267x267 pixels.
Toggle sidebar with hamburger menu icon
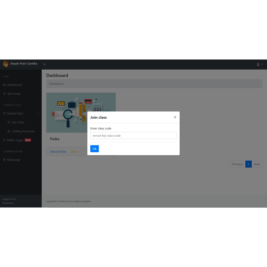click(x=44, y=64)
